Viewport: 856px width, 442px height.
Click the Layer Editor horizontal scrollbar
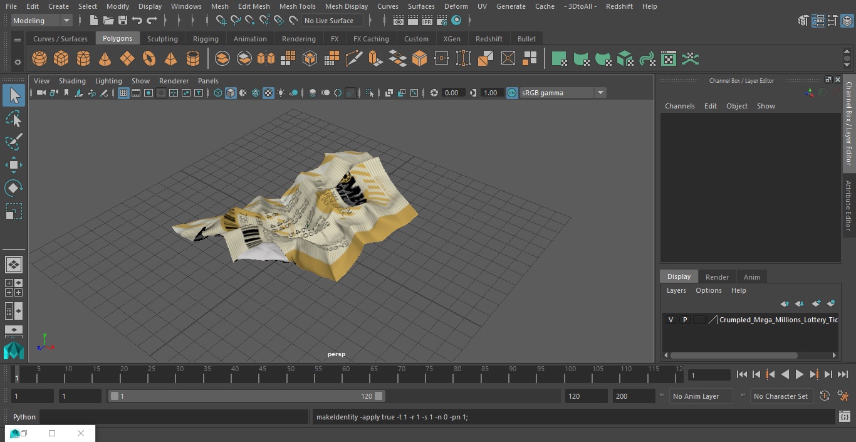[x=734, y=355]
